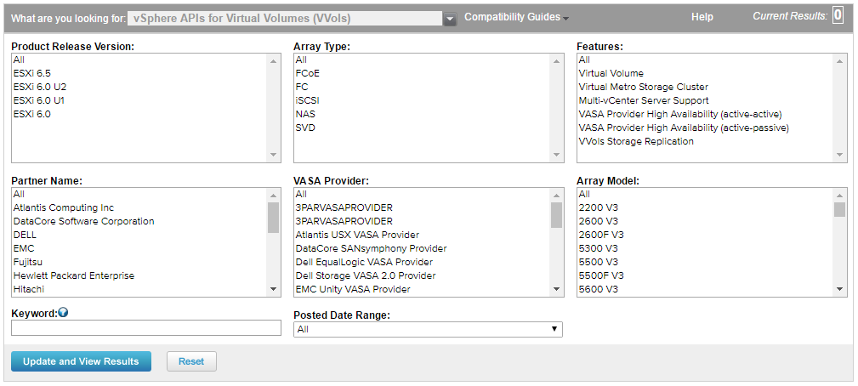Click scroll-down arrow in Partner Name list
This screenshot has height=386, width=858.
point(274,289)
